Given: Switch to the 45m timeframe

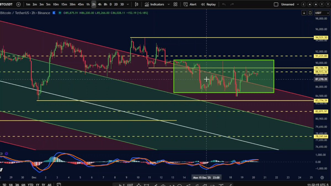Looking at the screenshot, I should (81, 4).
